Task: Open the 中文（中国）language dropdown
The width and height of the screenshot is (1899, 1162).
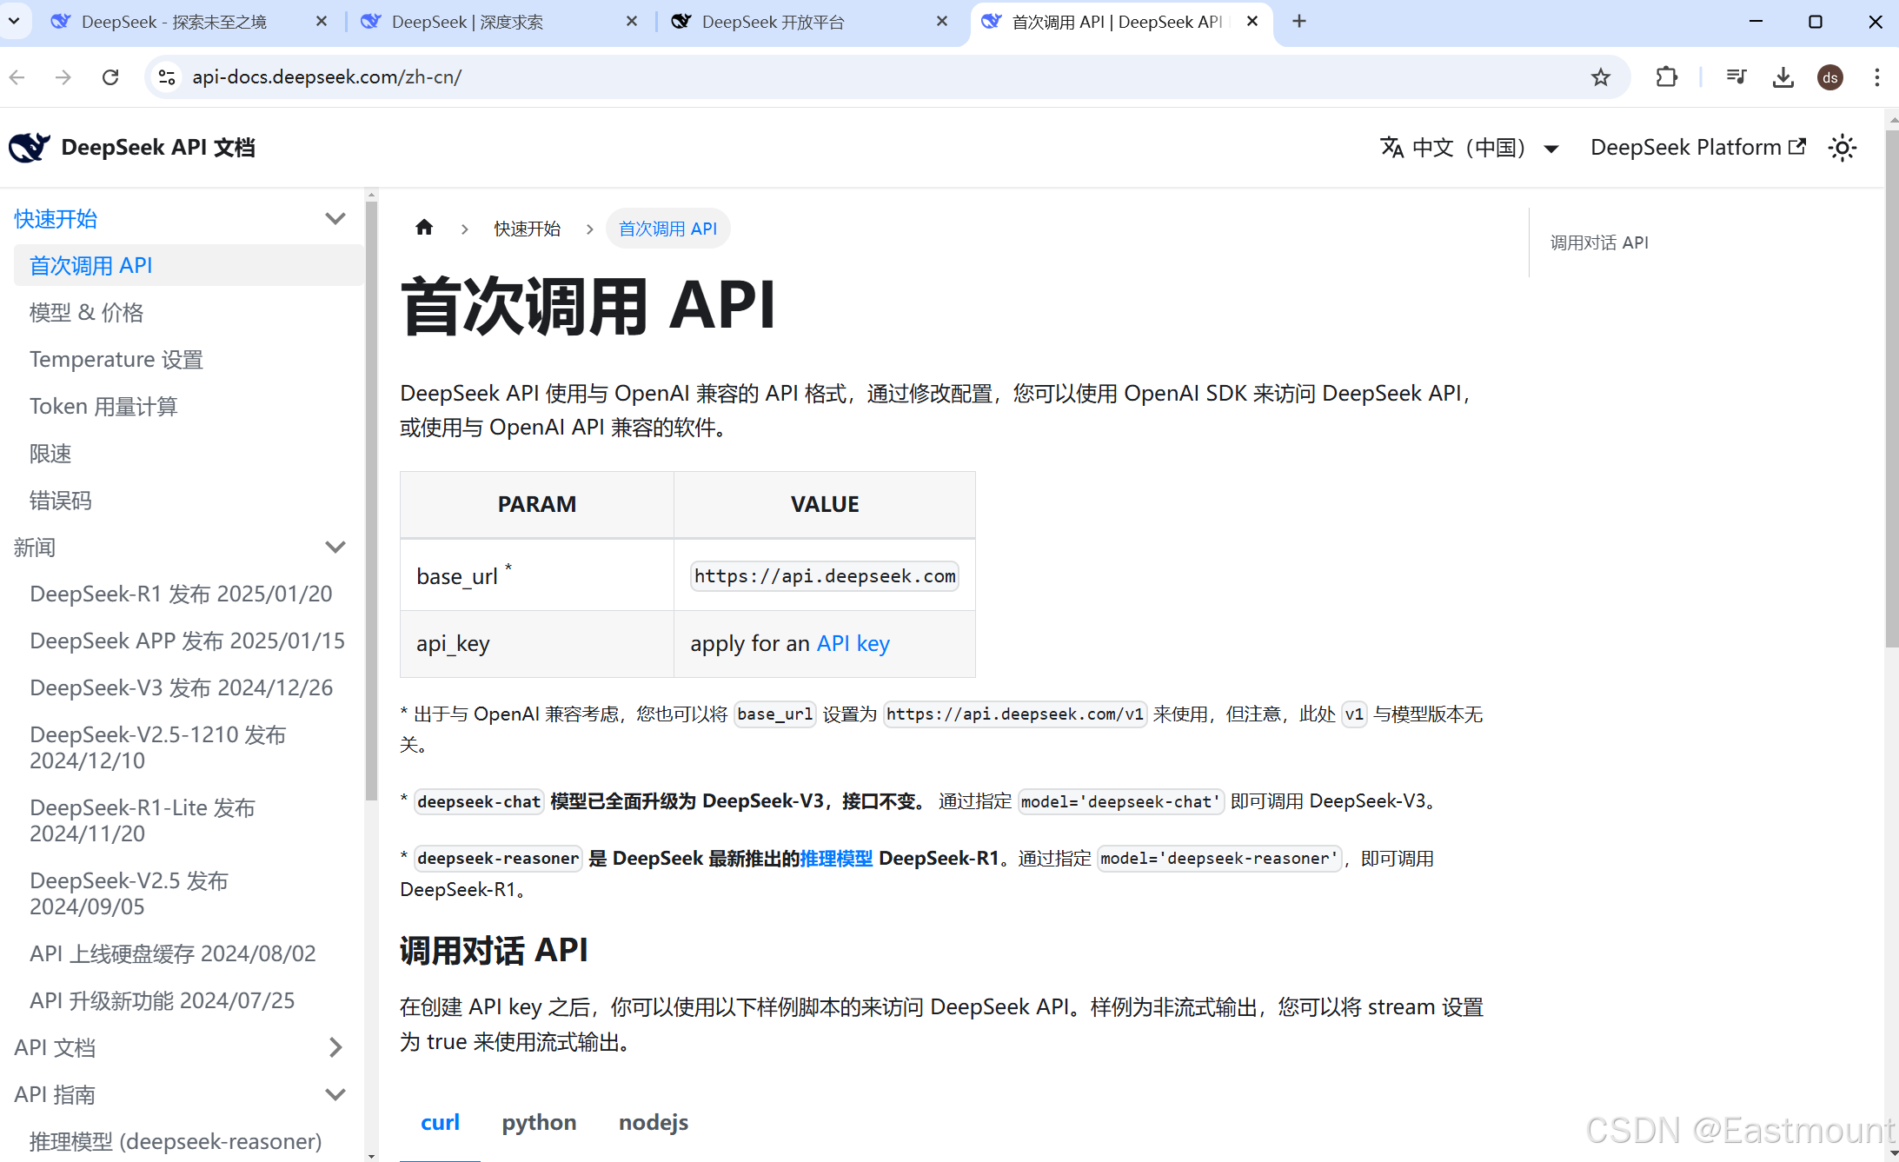Action: [1469, 148]
